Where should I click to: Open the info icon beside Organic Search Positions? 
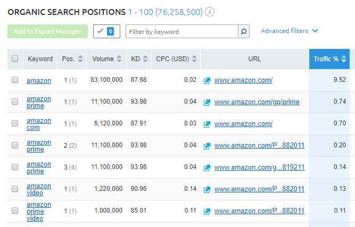[210, 12]
